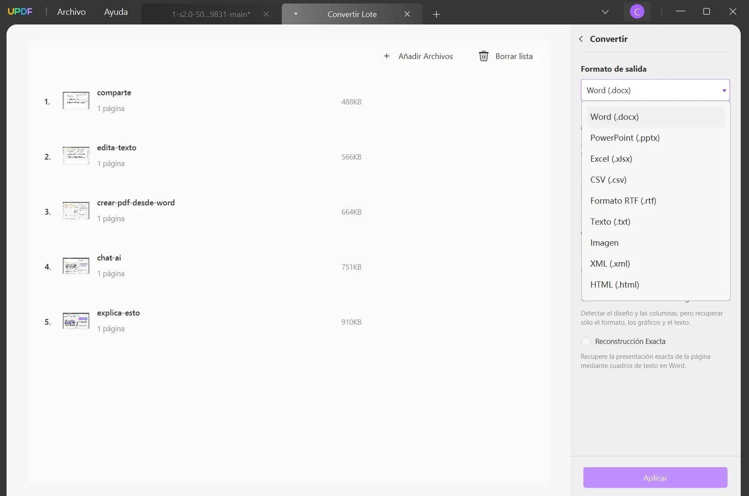
Task: Click Añadir Archivos button
Action: (418, 56)
